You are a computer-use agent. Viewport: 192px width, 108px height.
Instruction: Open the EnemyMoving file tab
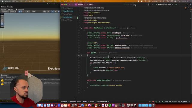tap(67, 20)
